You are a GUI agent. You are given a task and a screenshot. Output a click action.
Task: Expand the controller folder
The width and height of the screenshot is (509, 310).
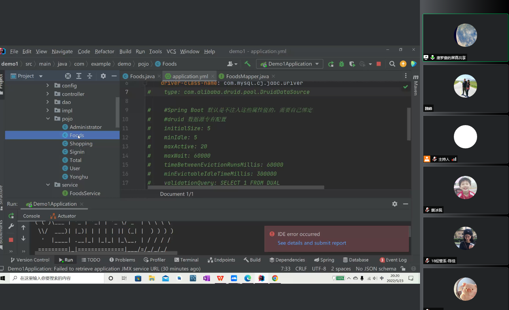pyautogui.click(x=48, y=94)
